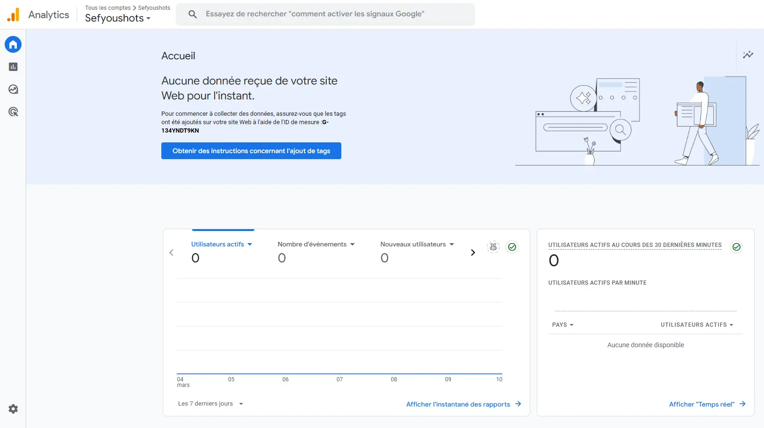Open the Insights sparkline icon

[x=748, y=55]
